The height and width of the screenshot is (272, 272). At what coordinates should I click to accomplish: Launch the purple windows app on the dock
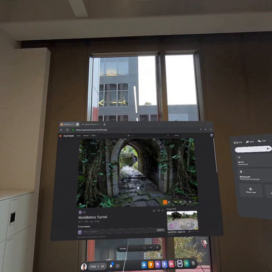tap(158, 264)
